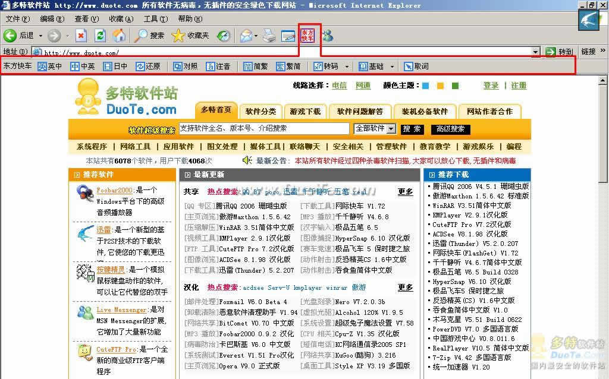Toggle 英中 translation in 东方快车 bar

pos(50,67)
